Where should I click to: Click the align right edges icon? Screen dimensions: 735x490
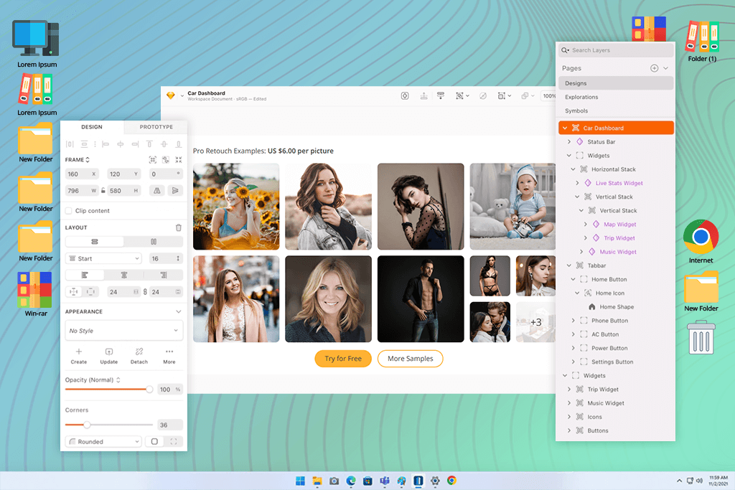point(135,144)
